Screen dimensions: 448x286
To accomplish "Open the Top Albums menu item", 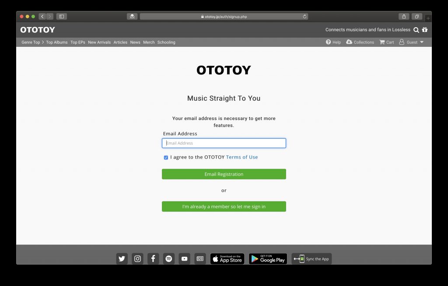I will coord(57,42).
